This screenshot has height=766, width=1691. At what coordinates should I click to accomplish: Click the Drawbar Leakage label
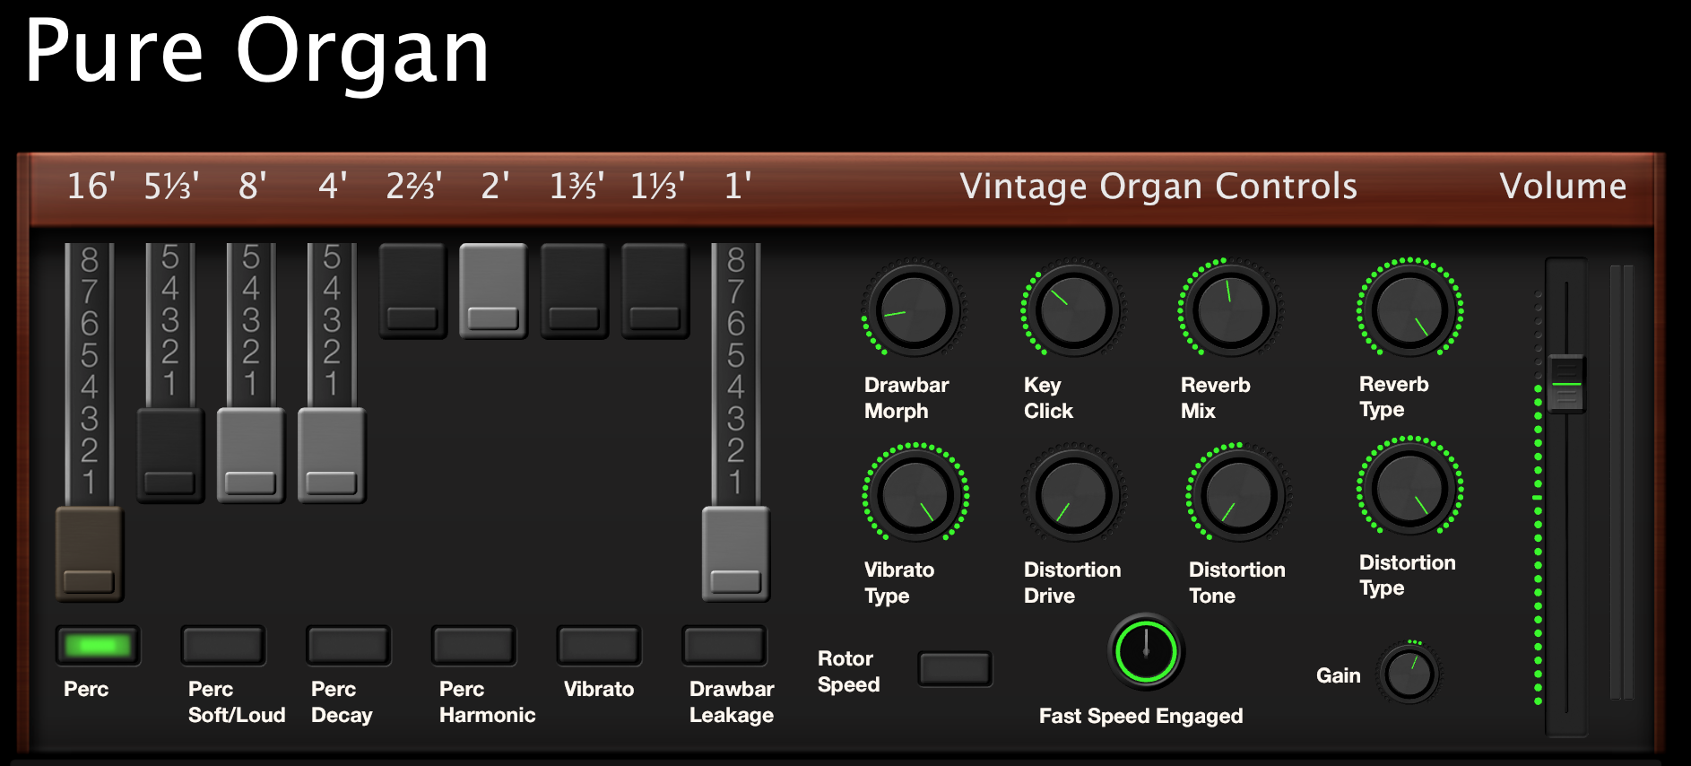coord(732,702)
